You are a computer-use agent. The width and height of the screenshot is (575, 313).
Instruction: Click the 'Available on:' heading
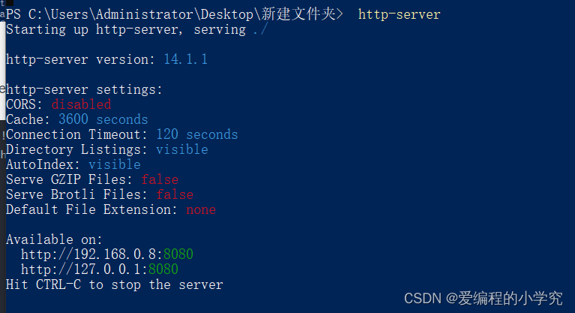[x=54, y=239]
